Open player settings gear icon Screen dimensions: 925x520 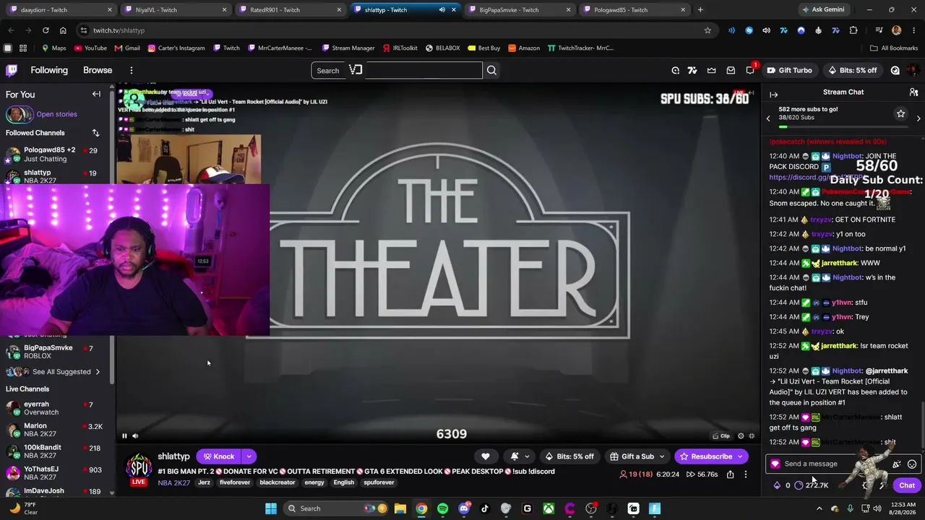click(741, 435)
